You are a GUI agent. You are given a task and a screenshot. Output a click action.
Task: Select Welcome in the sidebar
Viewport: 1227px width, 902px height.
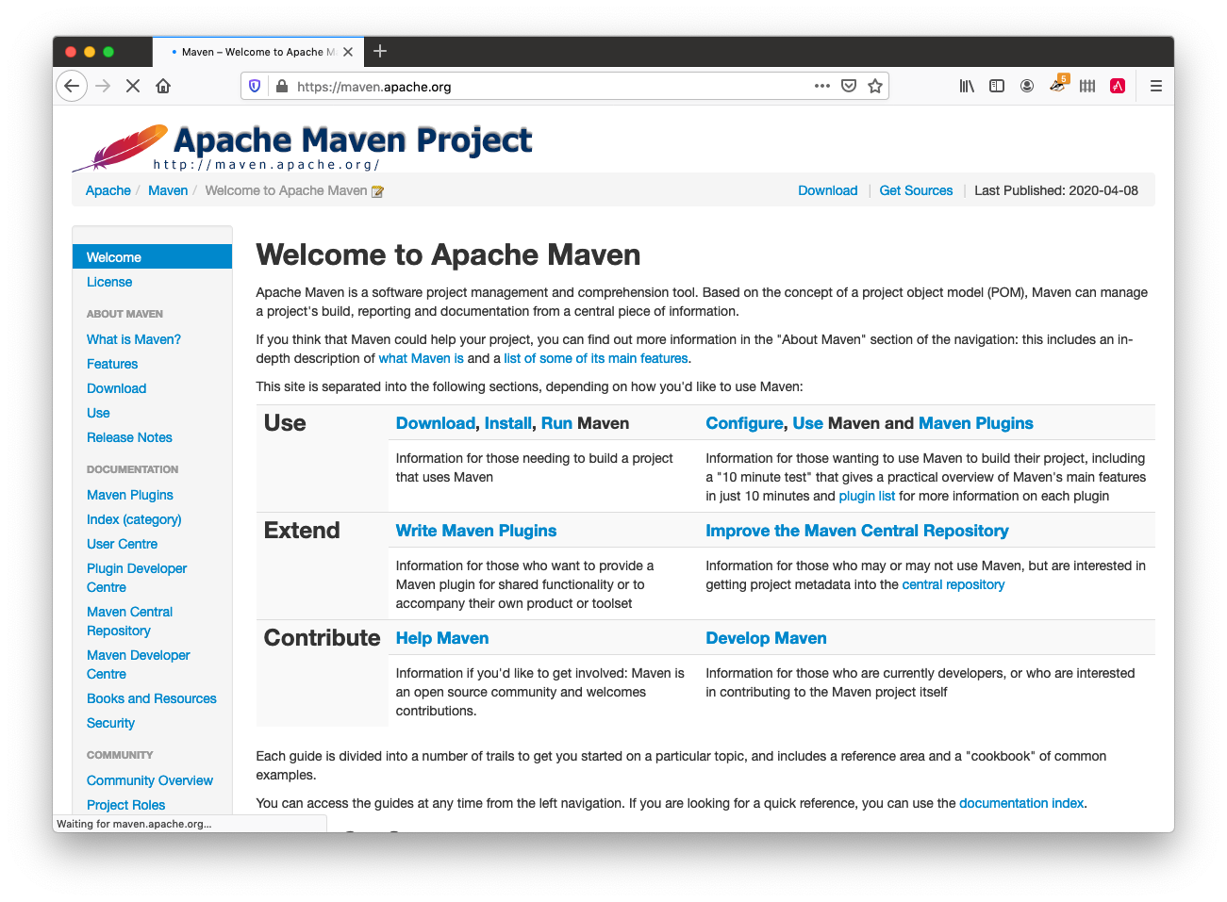pos(152,257)
